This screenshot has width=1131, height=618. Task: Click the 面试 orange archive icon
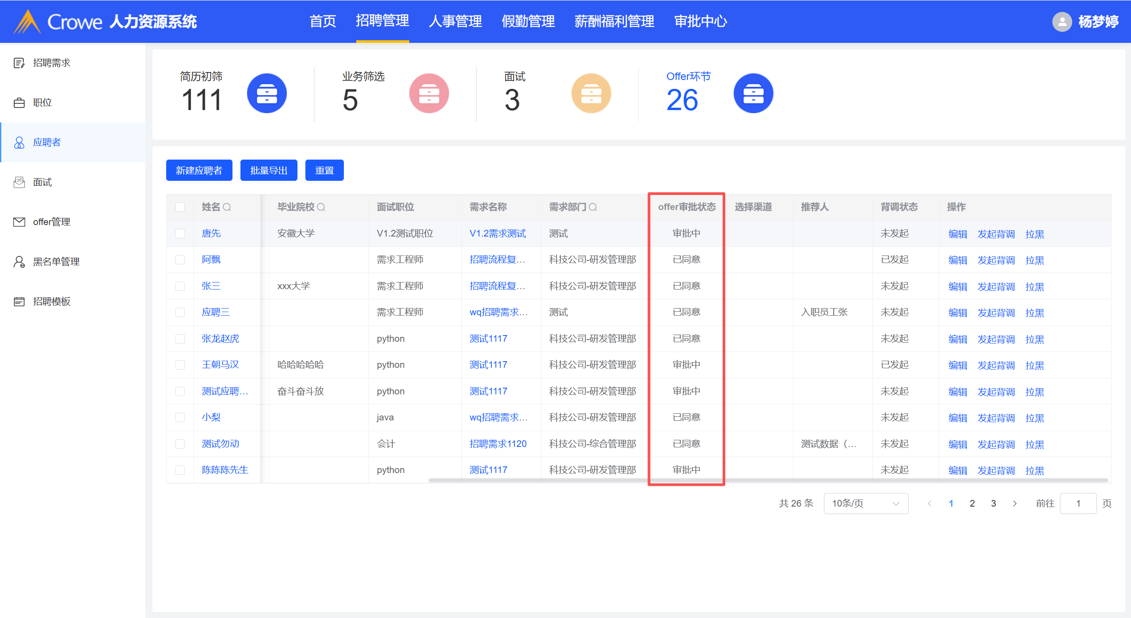pyautogui.click(x=591, y=93)
